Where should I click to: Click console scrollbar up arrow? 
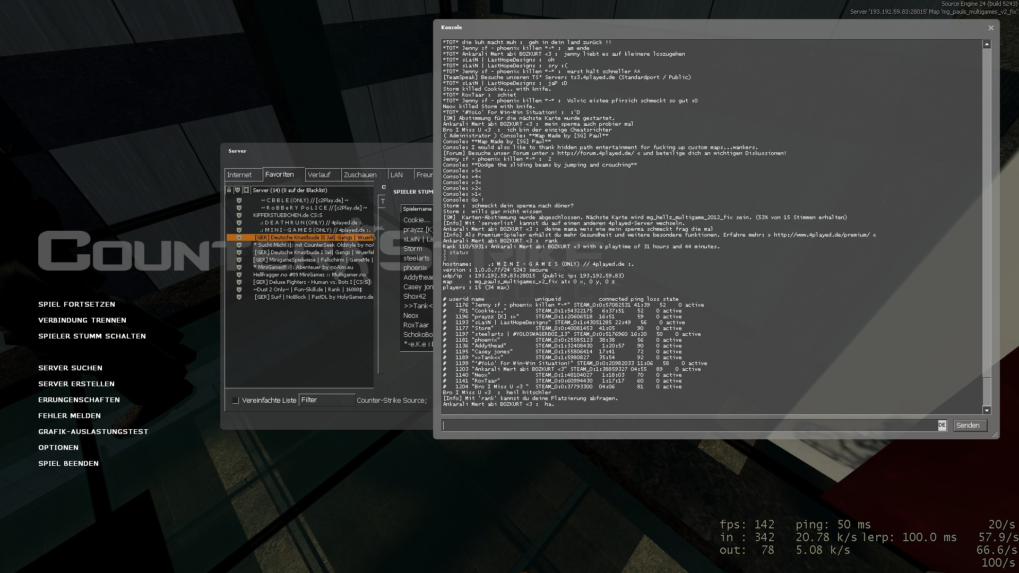(987, 45)
